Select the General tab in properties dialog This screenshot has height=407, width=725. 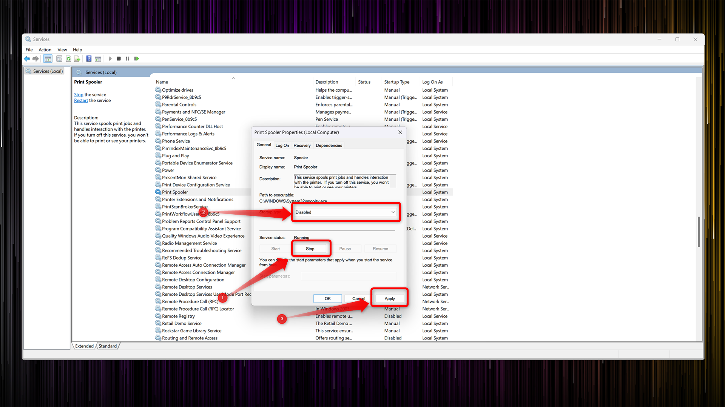264,145
